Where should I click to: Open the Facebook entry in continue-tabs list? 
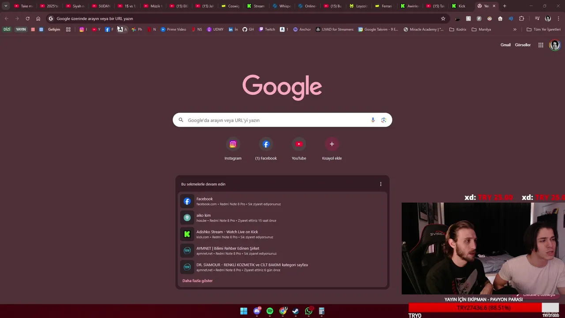[x=282, y=201]
